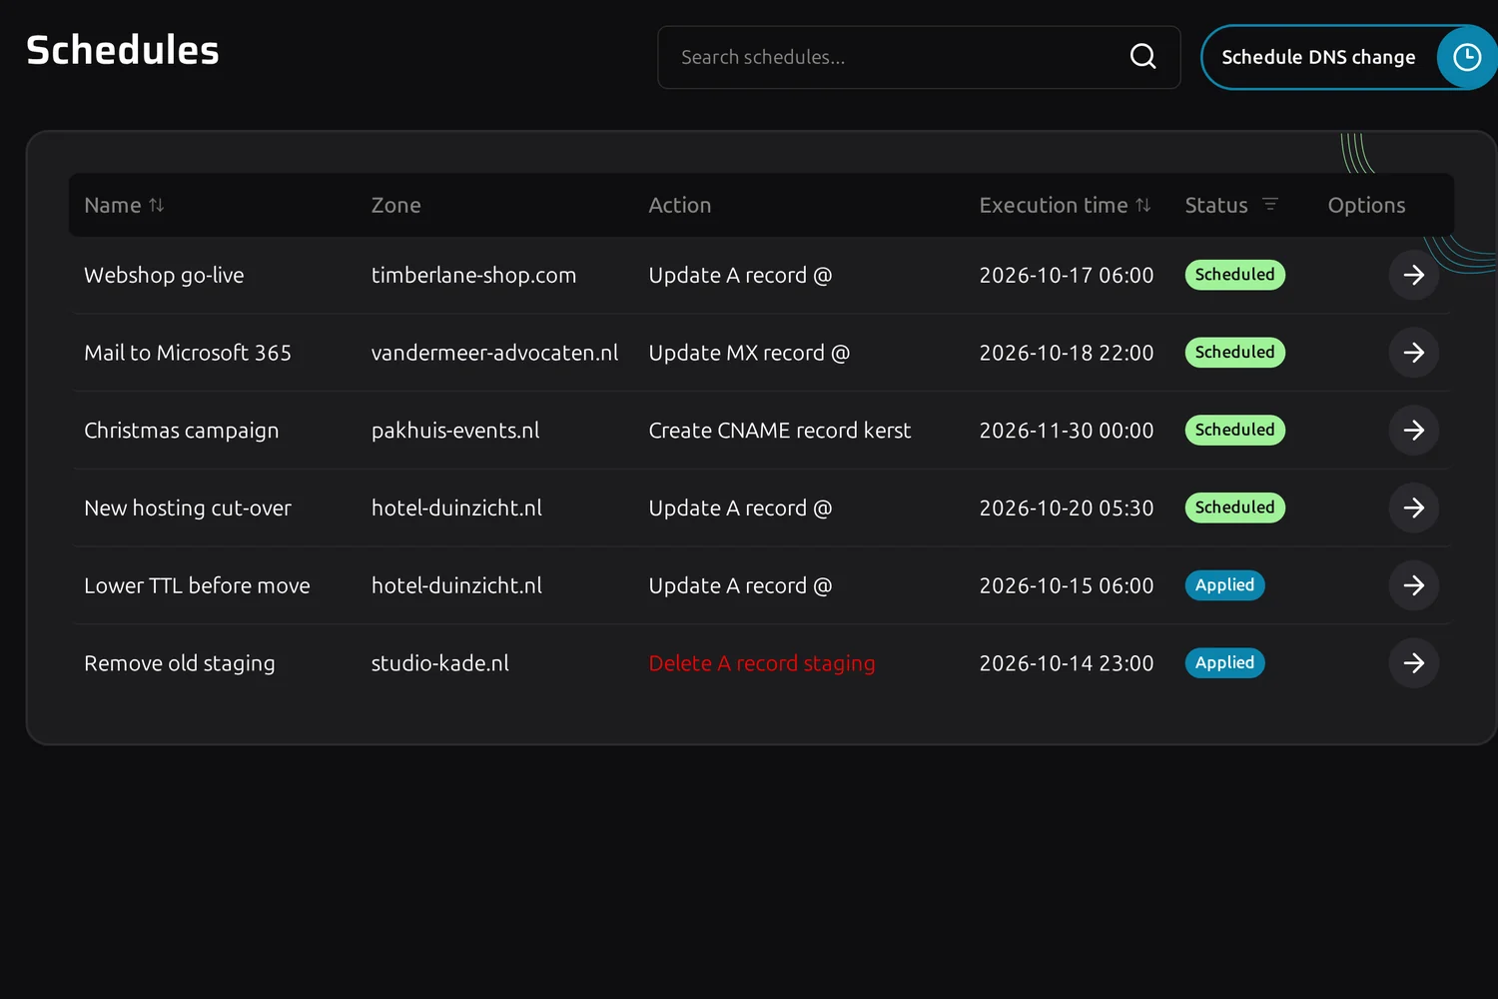Open options arrow for Remove old staging

tap(1413, 663)
